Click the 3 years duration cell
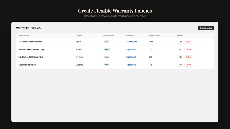The image size is (230, 129). (79, 57)
